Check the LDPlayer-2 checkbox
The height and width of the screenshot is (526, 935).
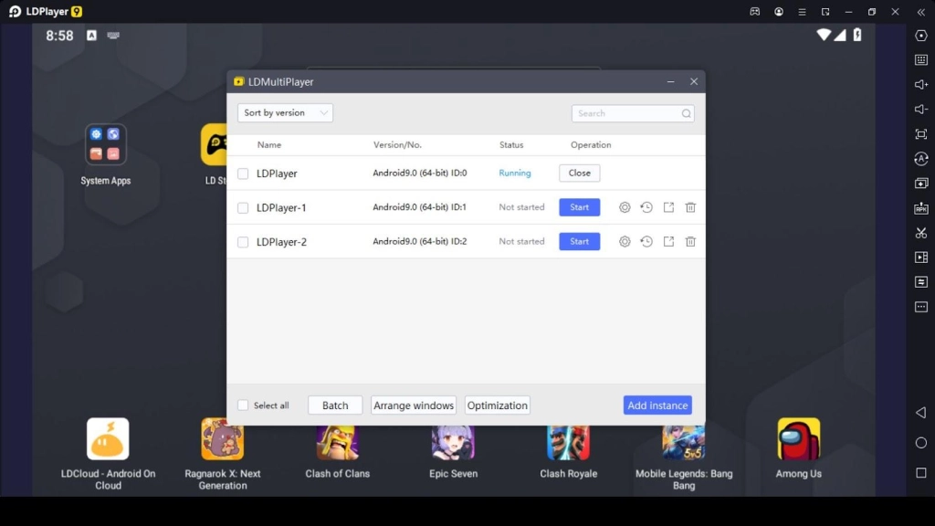pyautogui.click(x=243, y=242)
